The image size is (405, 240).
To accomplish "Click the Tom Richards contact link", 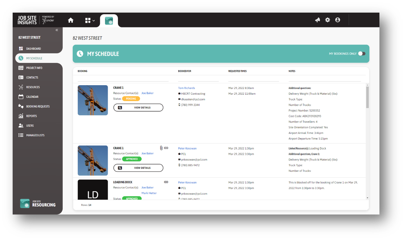I will click(x=186, y=88).
